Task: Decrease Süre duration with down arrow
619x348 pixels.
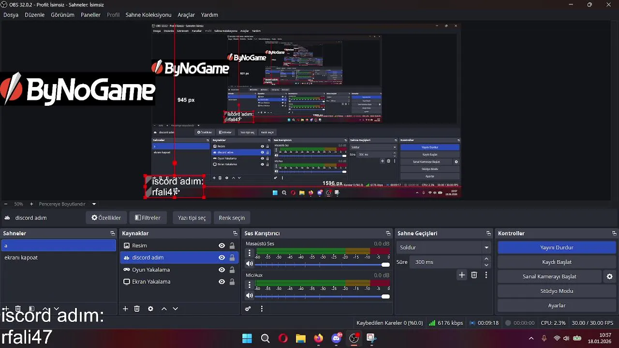Action: 486,265
